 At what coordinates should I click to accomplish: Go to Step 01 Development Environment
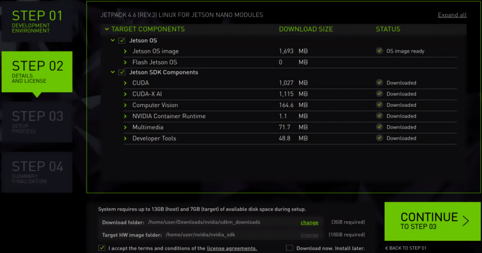(37, 22)
